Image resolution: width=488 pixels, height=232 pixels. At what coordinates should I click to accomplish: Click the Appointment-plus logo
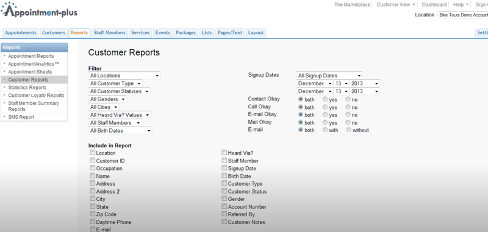point(39,10)
